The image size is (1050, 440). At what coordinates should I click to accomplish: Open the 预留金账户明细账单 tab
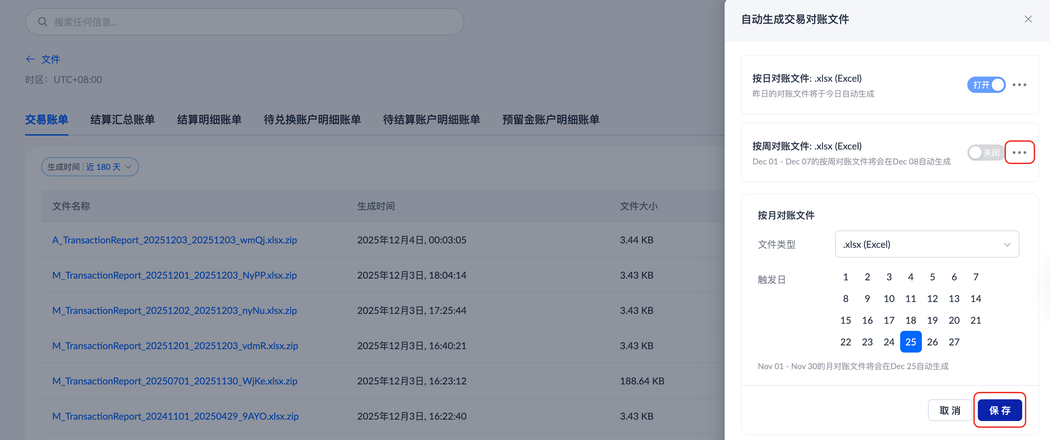(x=550, y=119)
